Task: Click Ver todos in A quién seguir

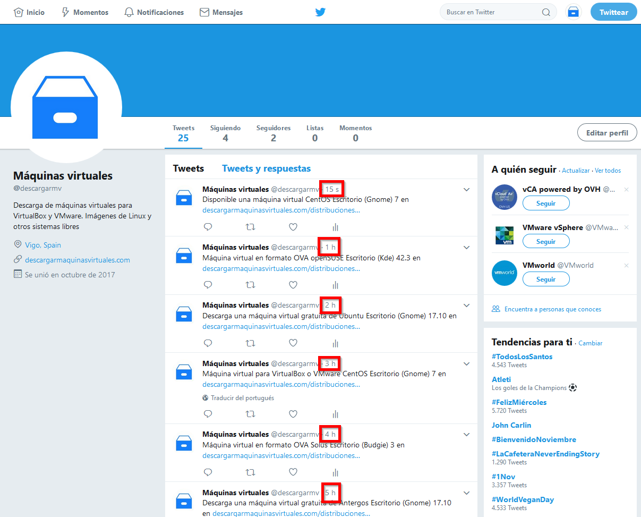Action: coord(608,171)
